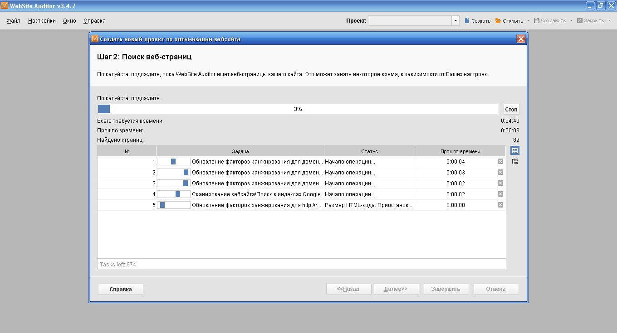This screenshot has height=333, width=617.
Task: Click the Найдено страниц value 89
Action: (x=516, y=140)
